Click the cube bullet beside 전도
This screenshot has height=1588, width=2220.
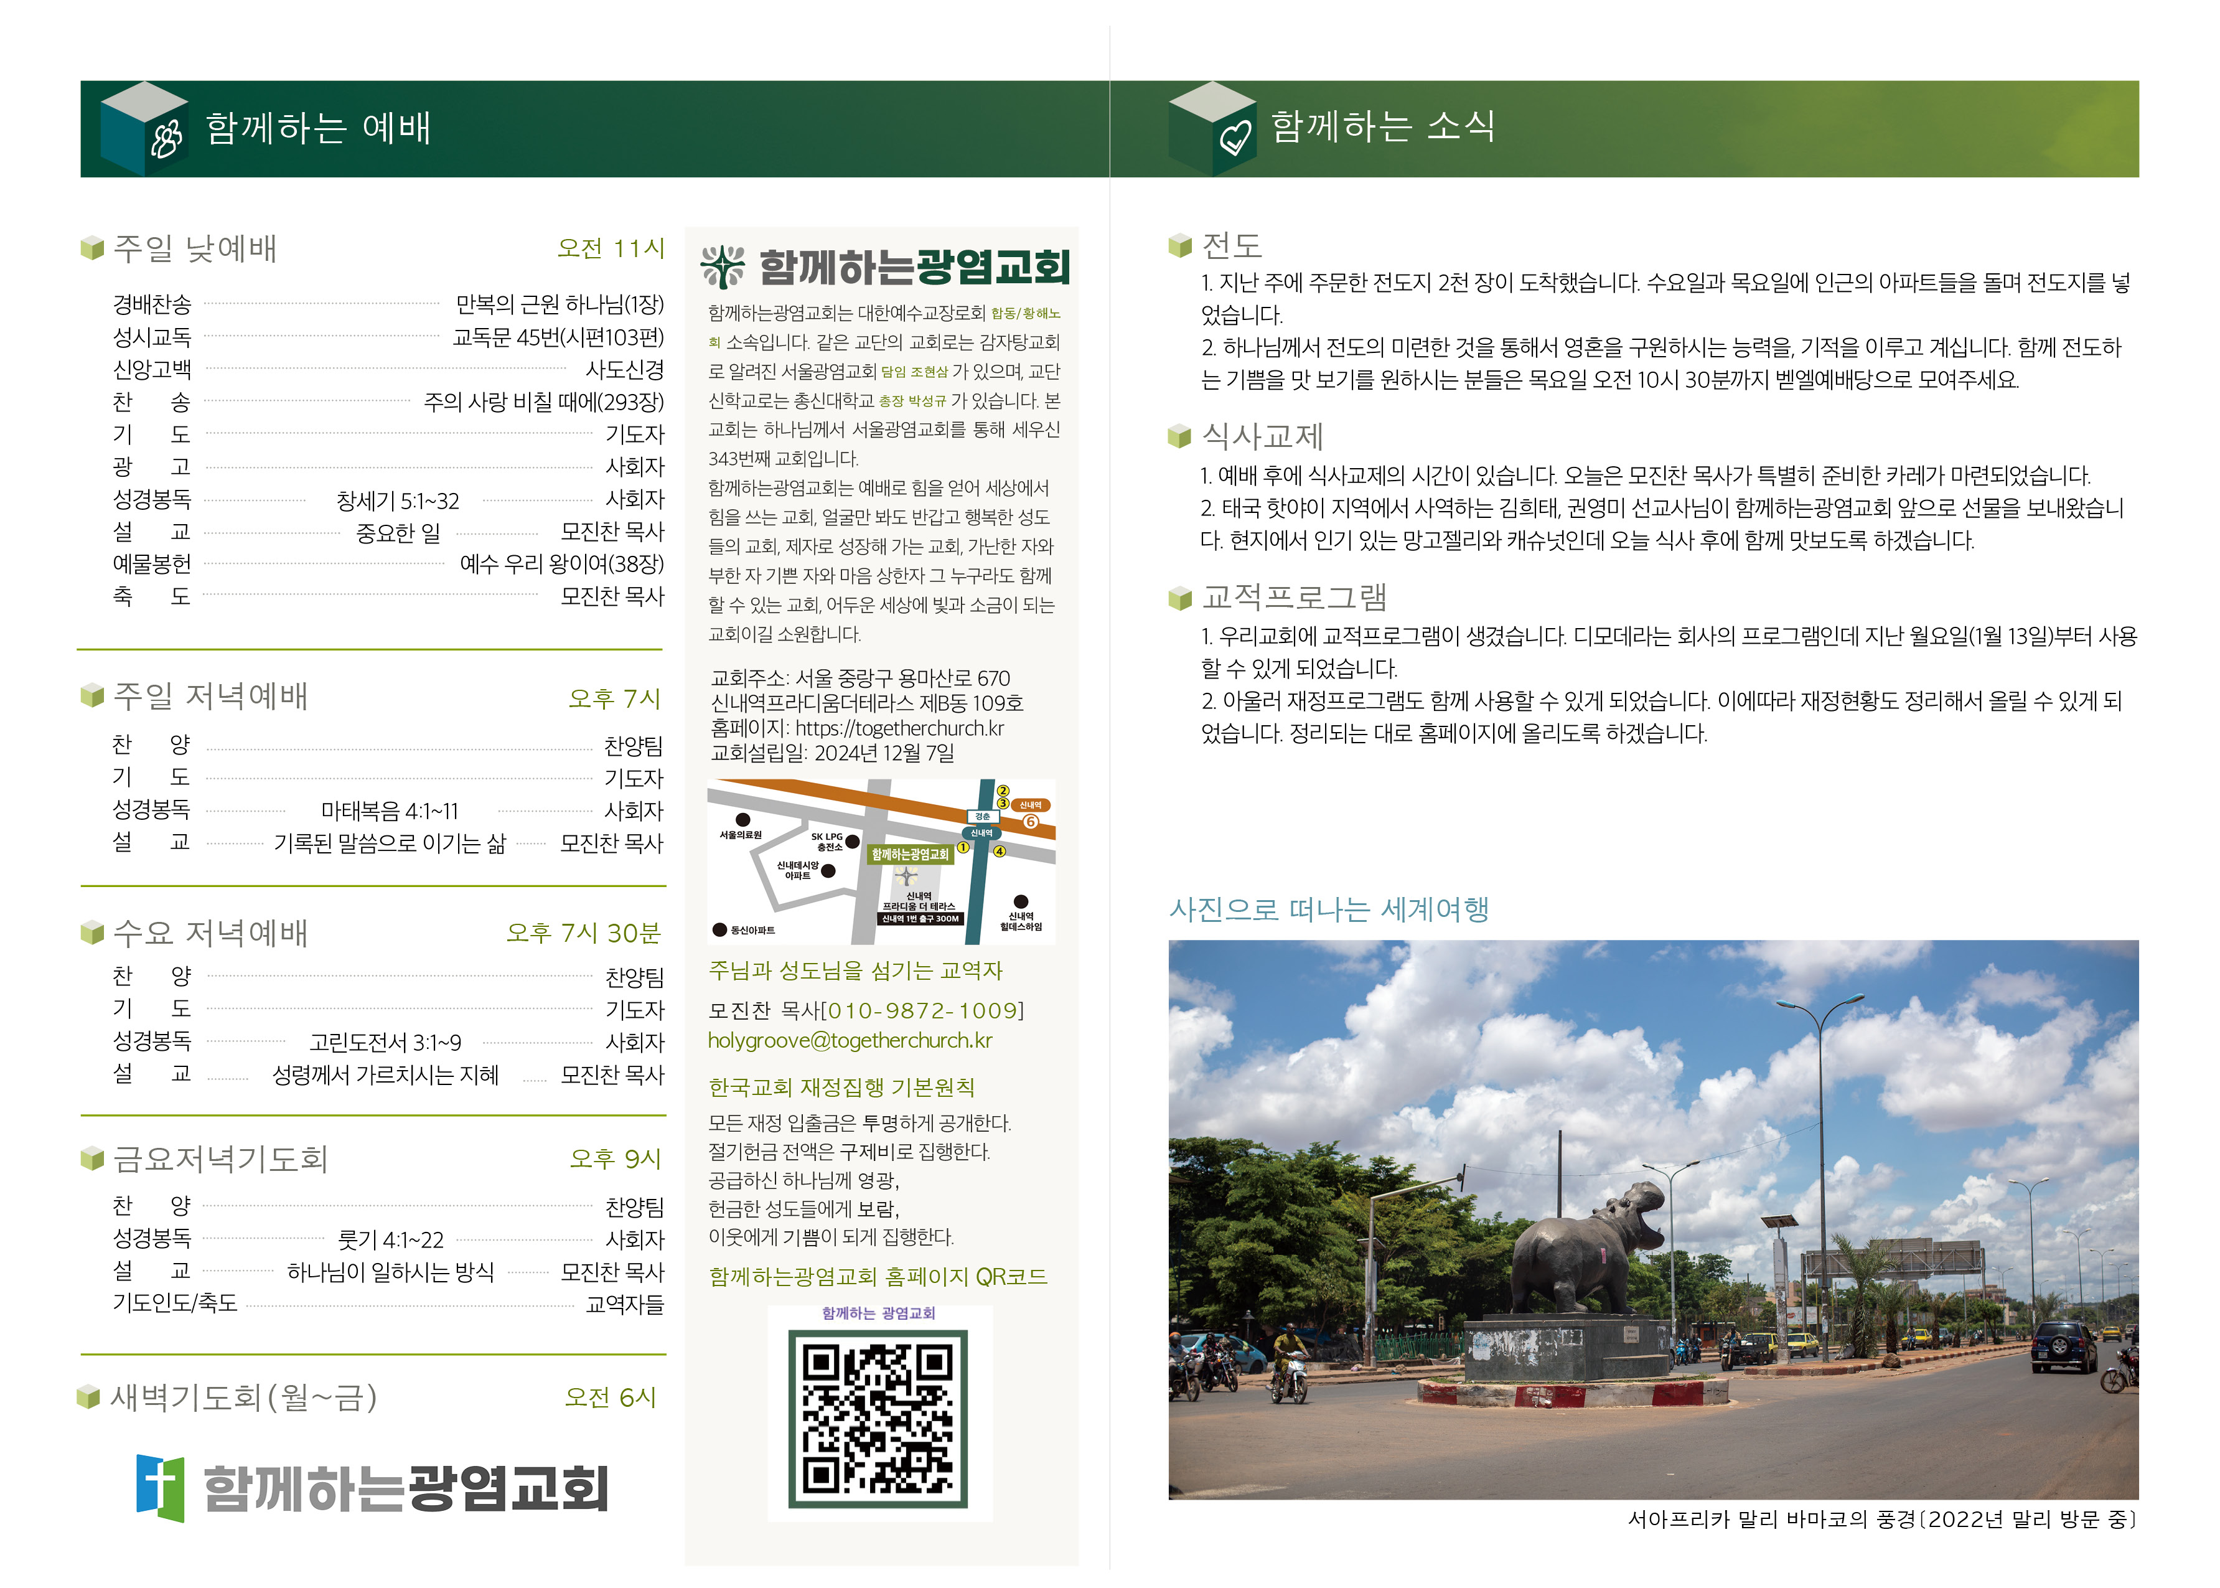pyautogui.click(x=1180, y=245)
